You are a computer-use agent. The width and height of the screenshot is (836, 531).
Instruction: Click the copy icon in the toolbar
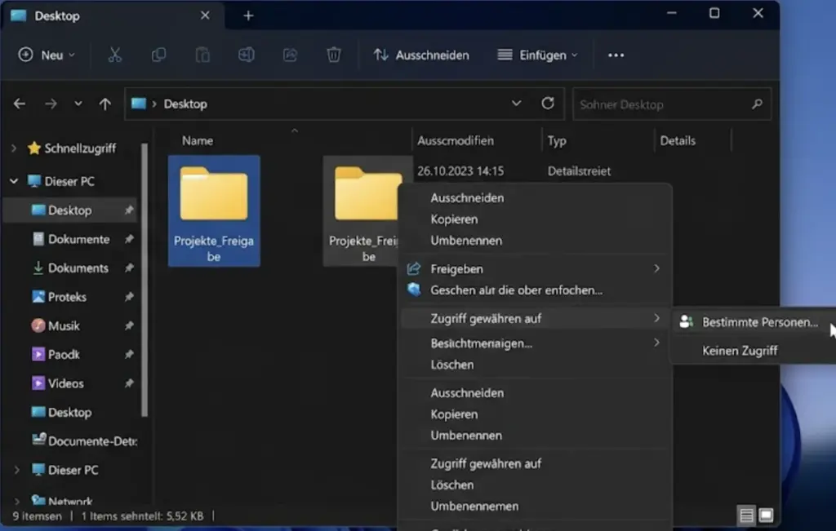[158, 55]
